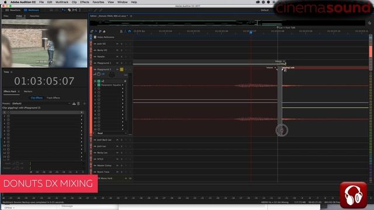The image size is (374, 210).
Task: Open the File menu
Action: pyautogui.click(x=41, y=2)
